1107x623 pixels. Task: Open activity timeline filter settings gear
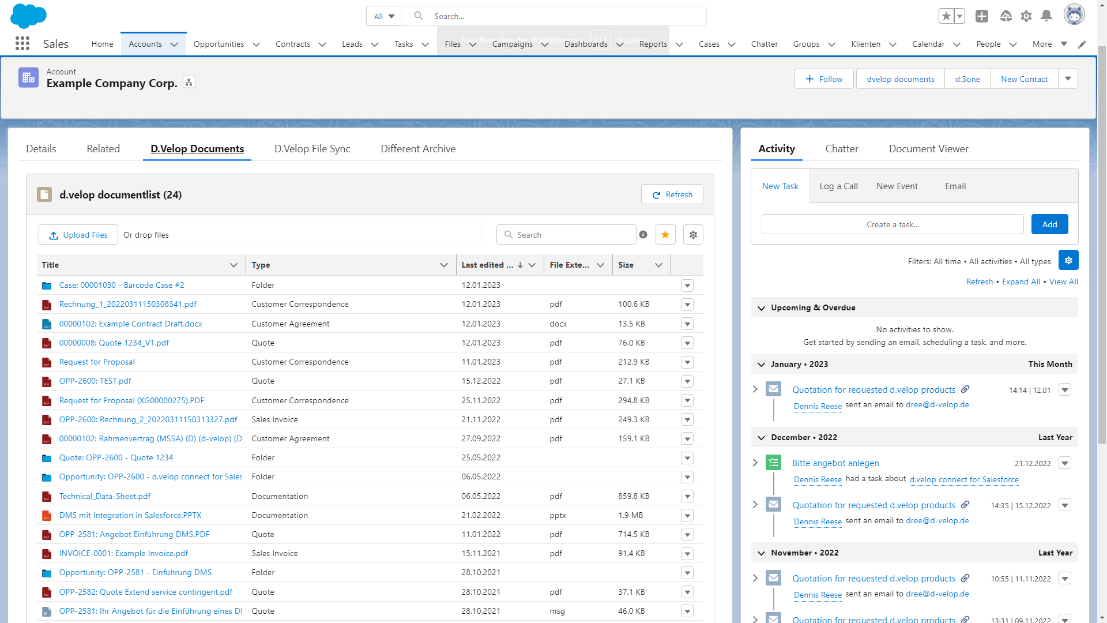(1068, 260)
